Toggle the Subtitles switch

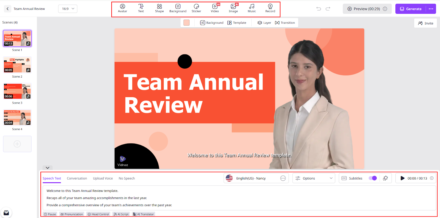[373, 178]
